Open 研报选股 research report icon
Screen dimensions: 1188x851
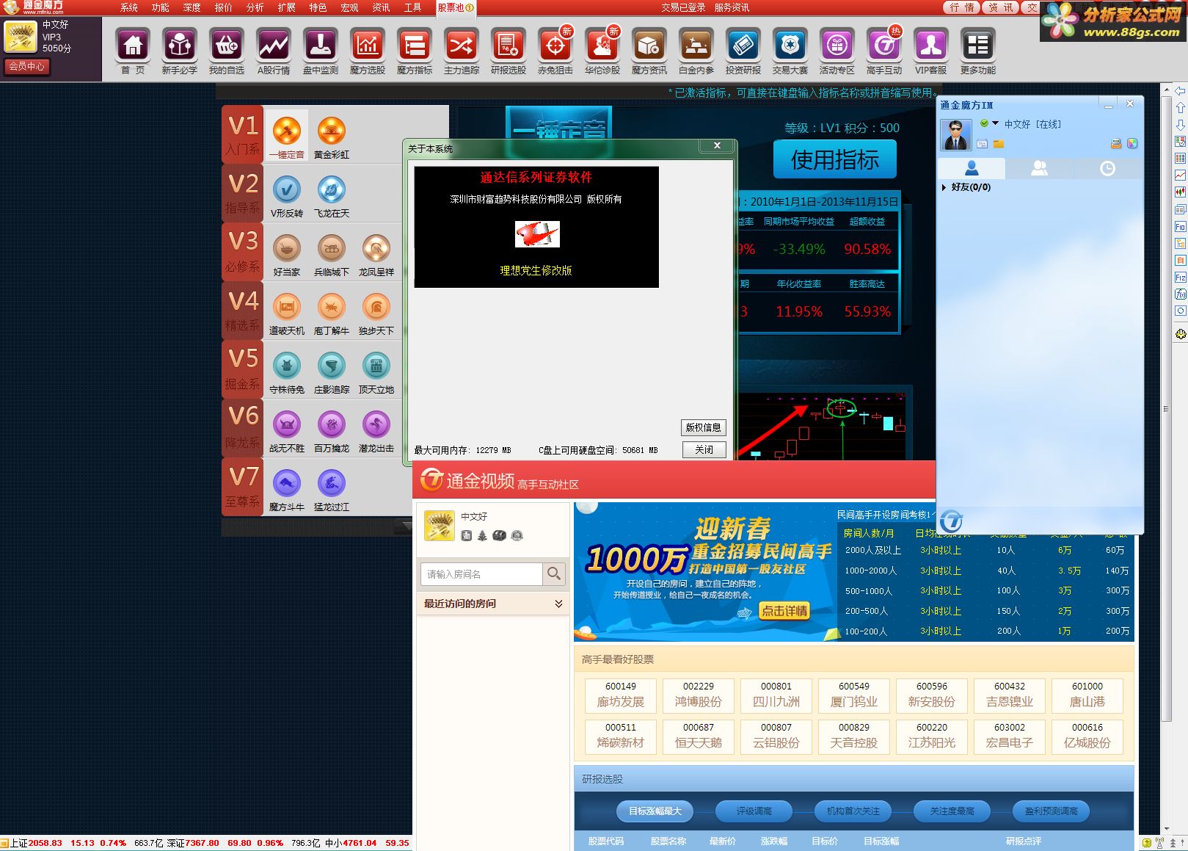[x=509, y=46]
